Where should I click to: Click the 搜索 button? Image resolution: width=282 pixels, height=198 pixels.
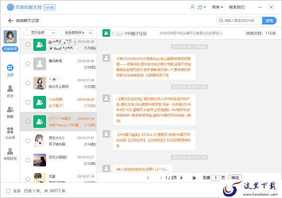point(269,21)
